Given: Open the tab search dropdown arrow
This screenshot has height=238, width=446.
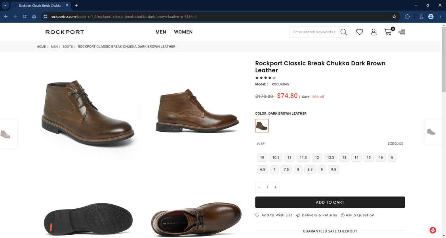Looking at the screenshot, I should [x=6, y=5].
